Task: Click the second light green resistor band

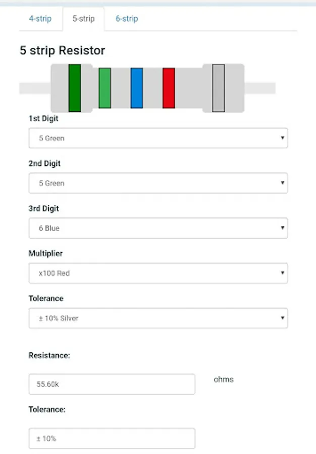Action: tap(104, 87)
